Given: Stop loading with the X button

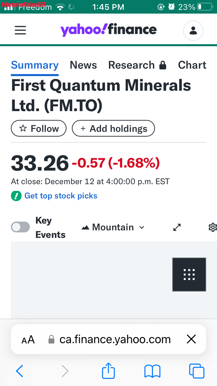Looking at the screenshot, I should tap(192, 339).
